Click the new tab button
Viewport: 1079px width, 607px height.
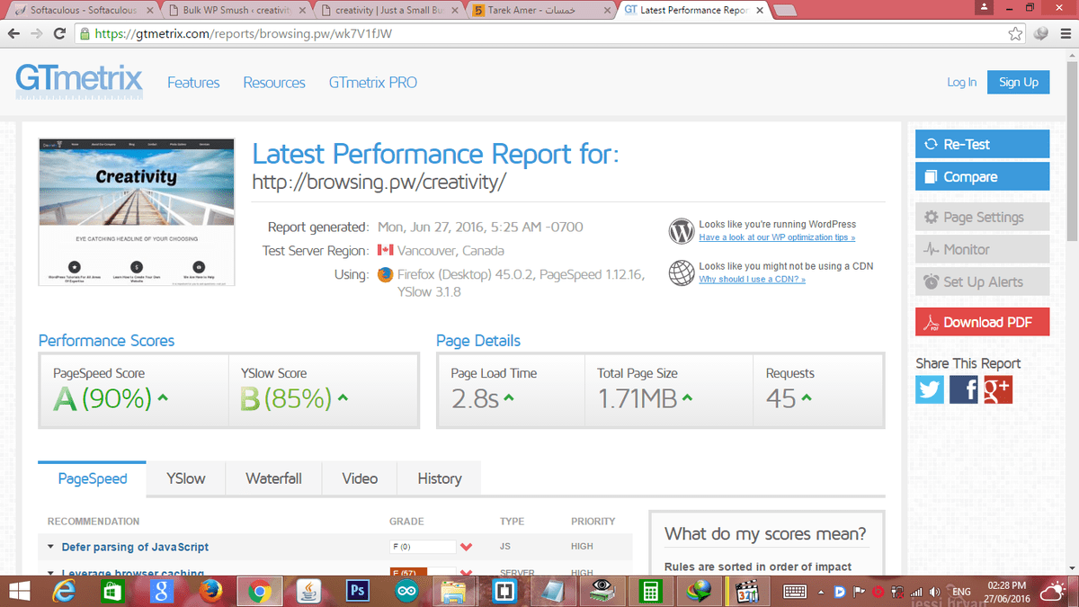[785, 10]
